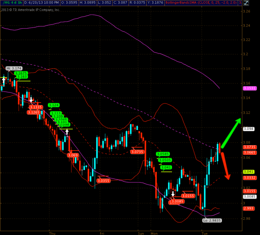Click the green 3.0585 signal bubble
Image resolution: width=260 pixels, height=235 pixels.
pyautogui.click(x=163, y=154)
